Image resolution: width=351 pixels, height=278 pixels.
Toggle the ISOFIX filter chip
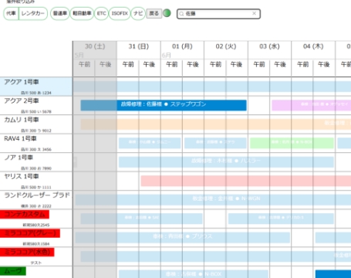pyautogui.click(x=120, y=13)
